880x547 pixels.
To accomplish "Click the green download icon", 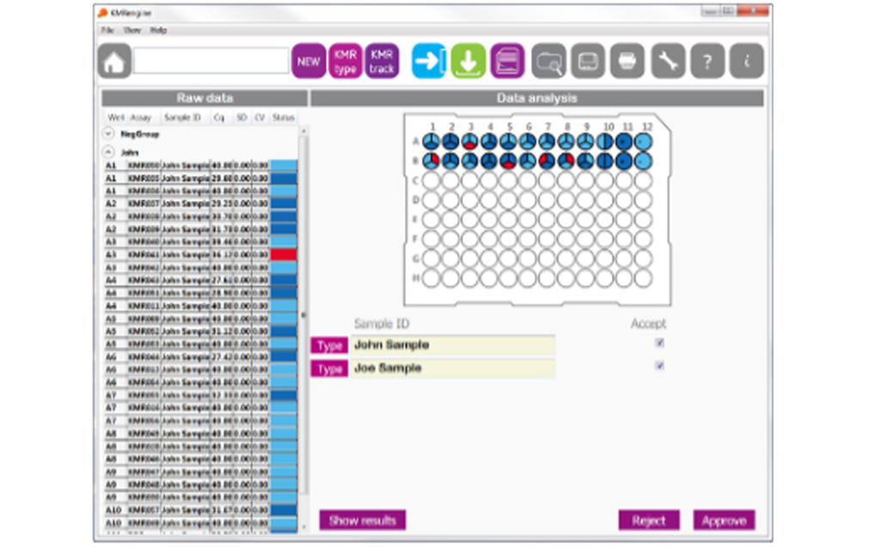I will (468, 61).
